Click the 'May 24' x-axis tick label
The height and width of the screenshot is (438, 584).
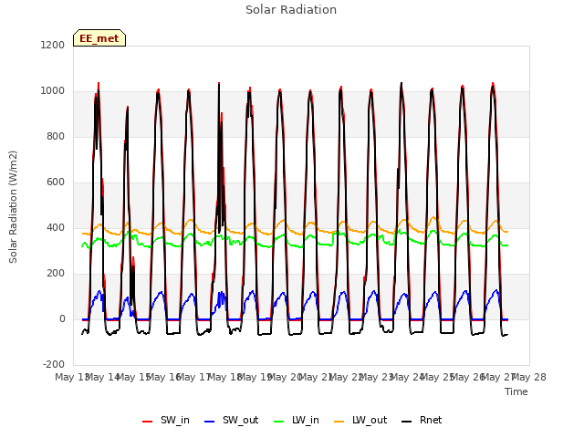407,377
